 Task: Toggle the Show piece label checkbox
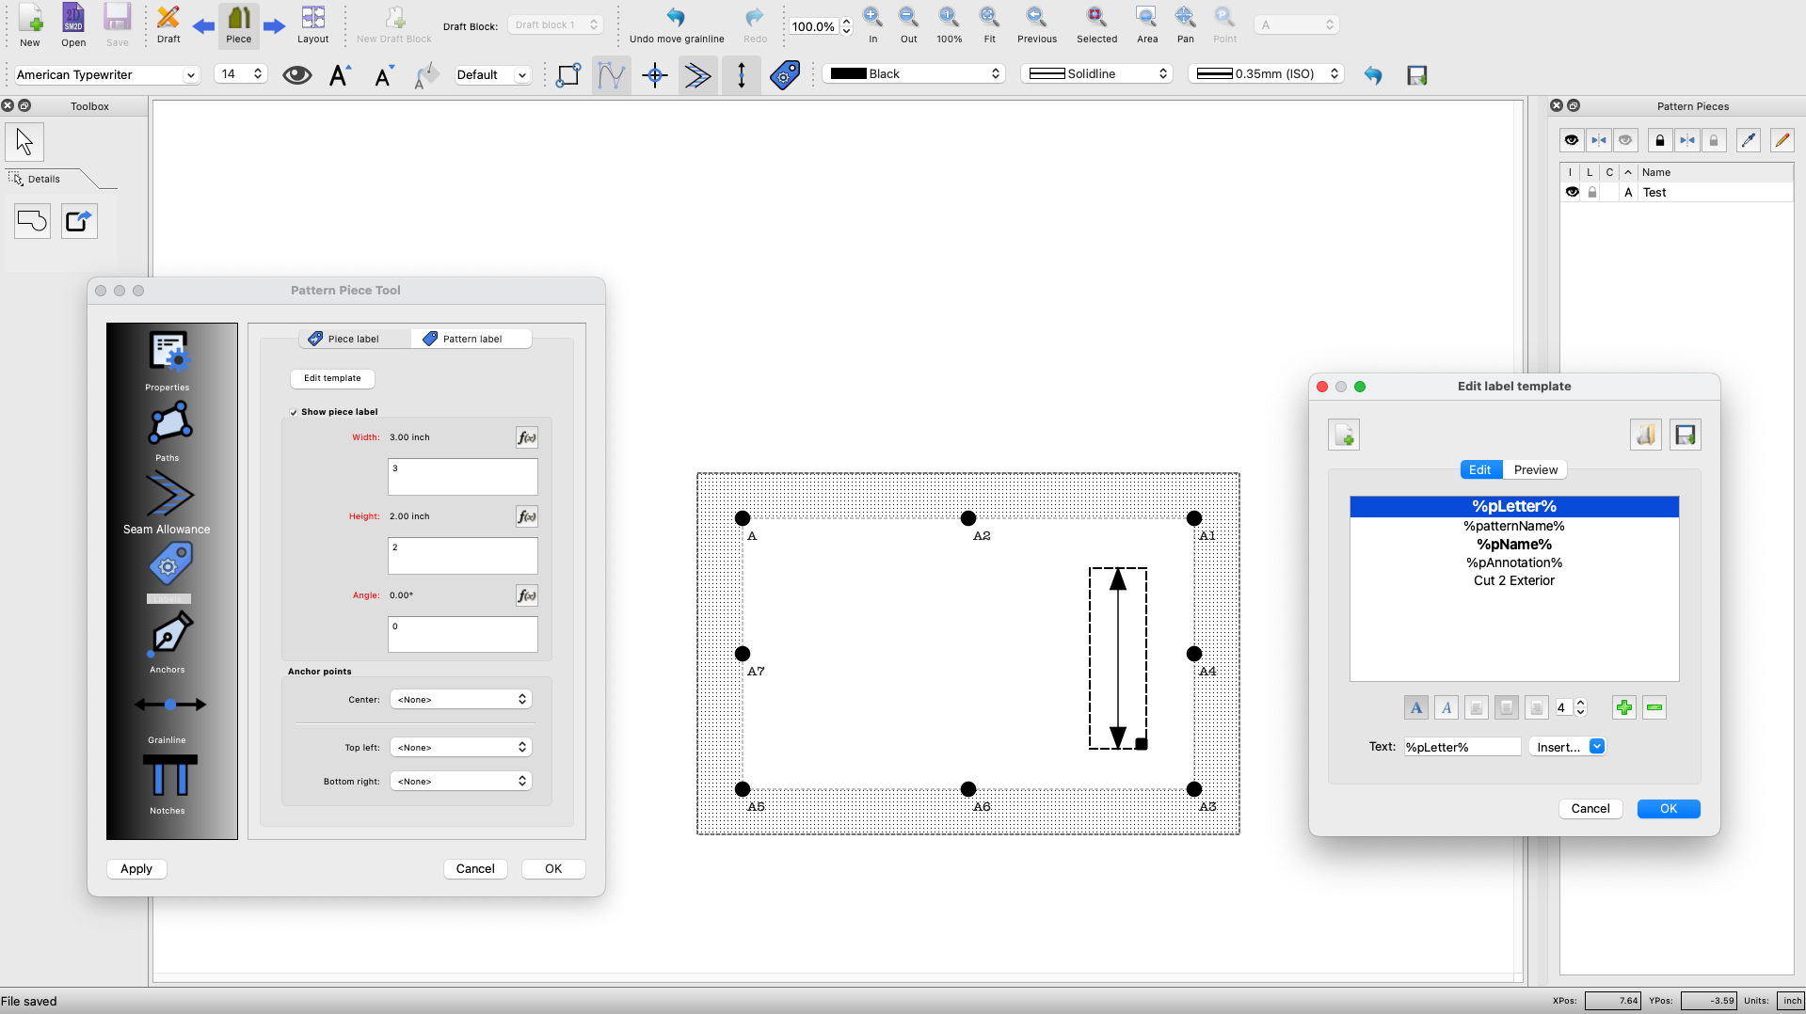coord(294,412)
